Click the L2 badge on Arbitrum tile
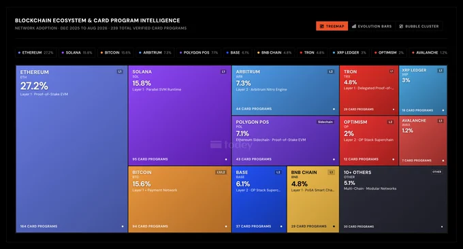This screenshot has height=249, width=463. [x=331, y=71]
